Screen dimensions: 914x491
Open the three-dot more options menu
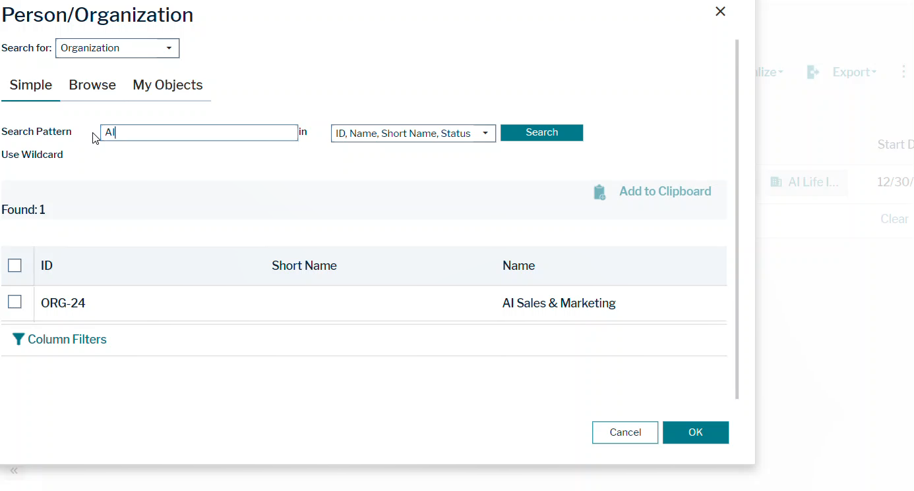click(903, 72)
